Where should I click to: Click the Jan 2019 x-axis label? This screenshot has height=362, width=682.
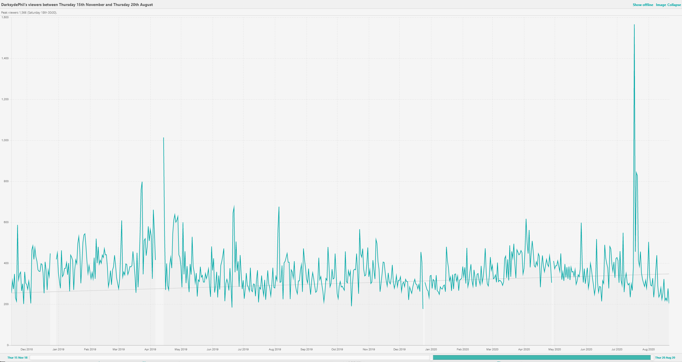click(58, 349)
